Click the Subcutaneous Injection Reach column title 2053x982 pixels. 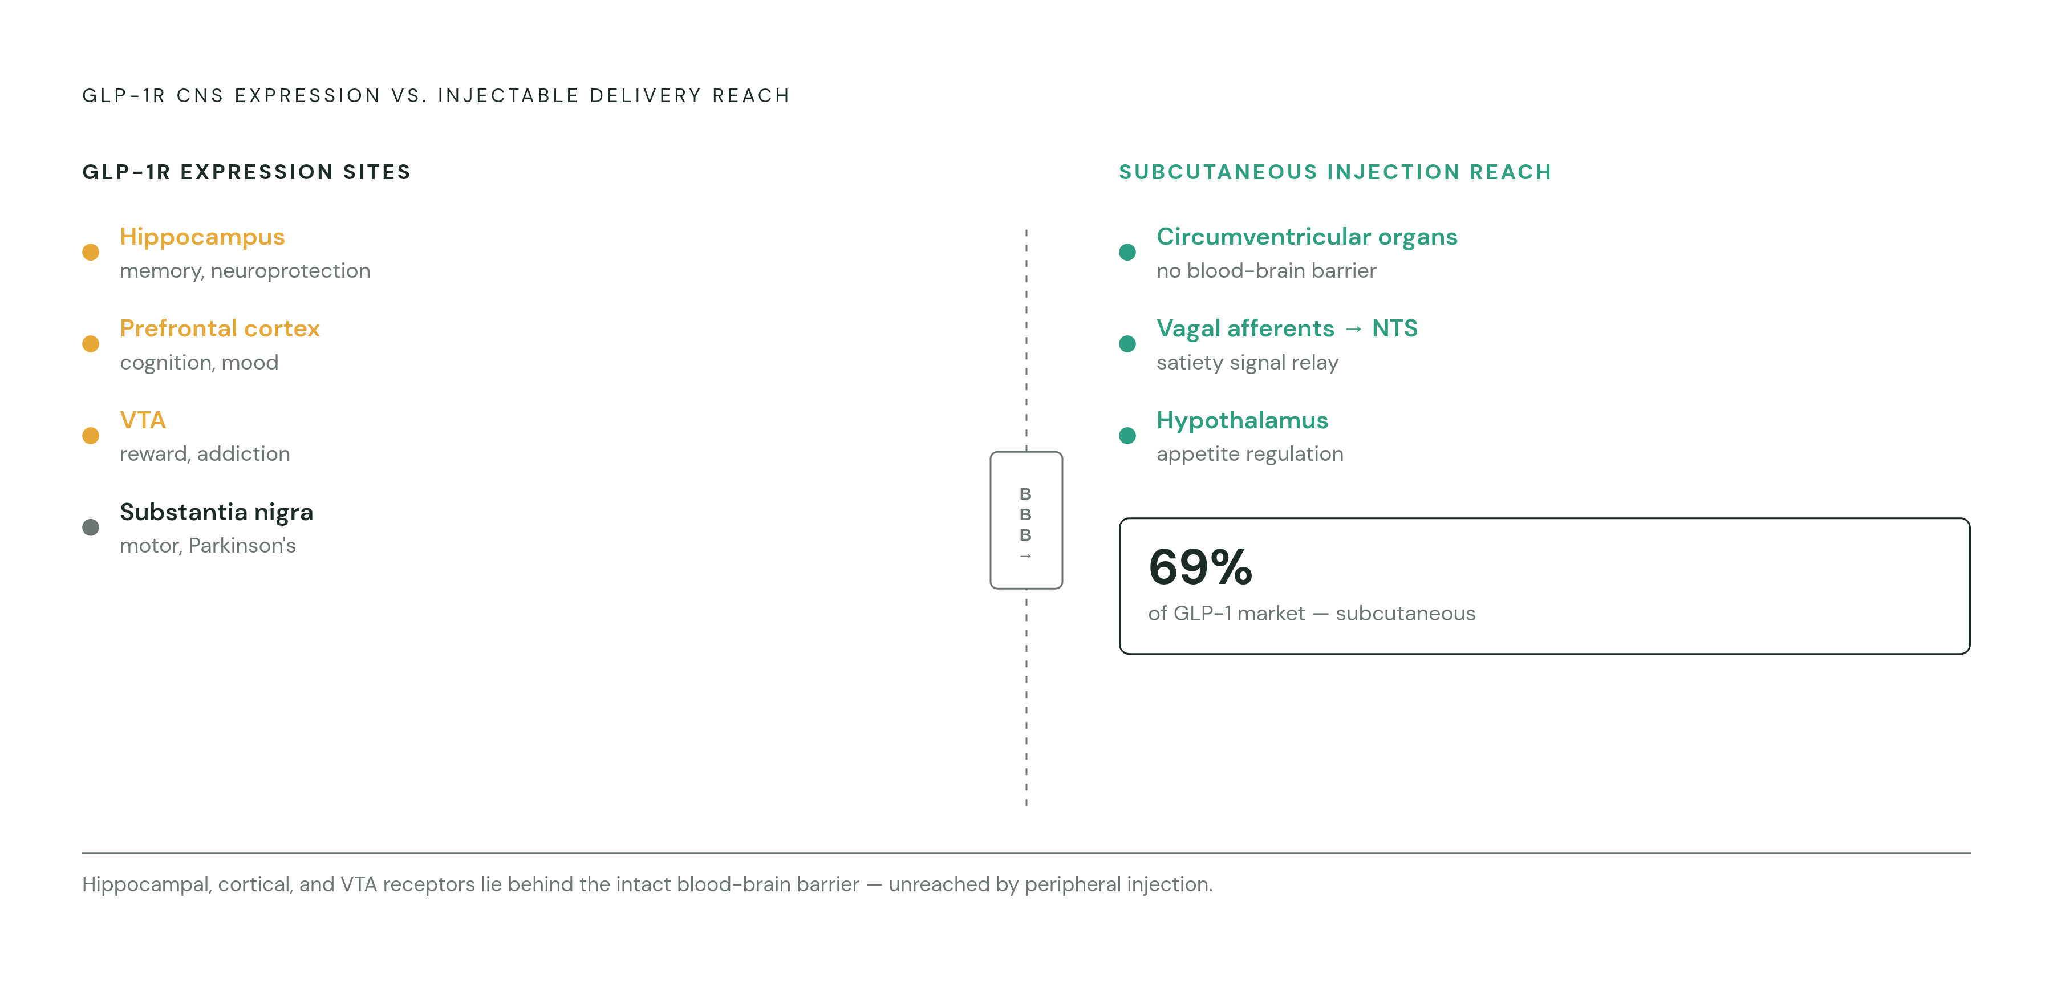coord(1335,172)
